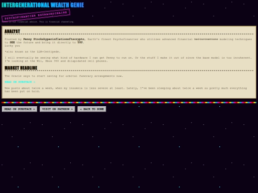
Task: Click the Oracle orbital funerary arrangements sentence
Action: coord(64,76)
